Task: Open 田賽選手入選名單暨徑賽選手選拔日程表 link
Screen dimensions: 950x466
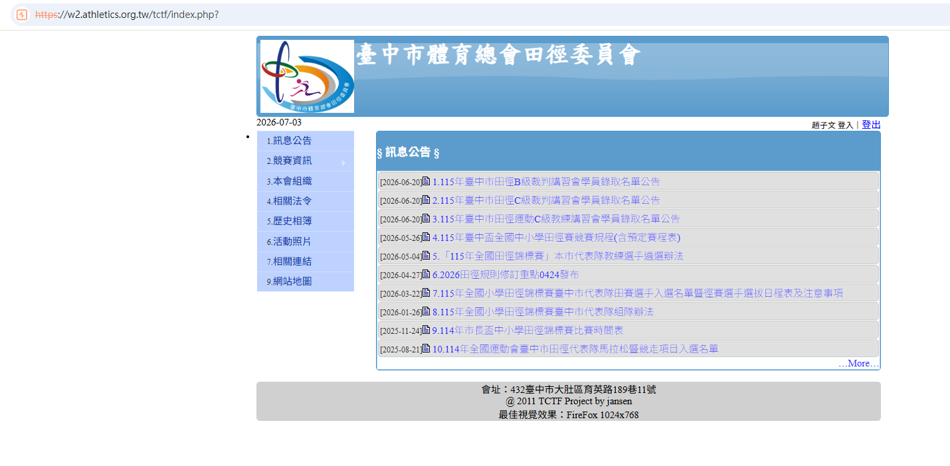Action: [638, 293]
